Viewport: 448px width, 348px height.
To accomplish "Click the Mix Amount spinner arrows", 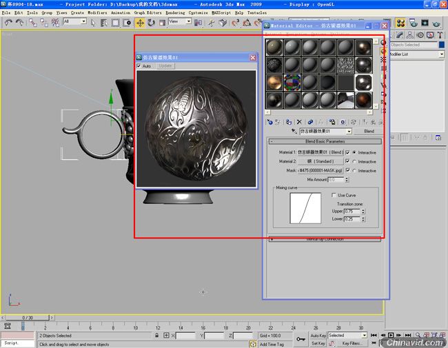I will pos(347,180).
